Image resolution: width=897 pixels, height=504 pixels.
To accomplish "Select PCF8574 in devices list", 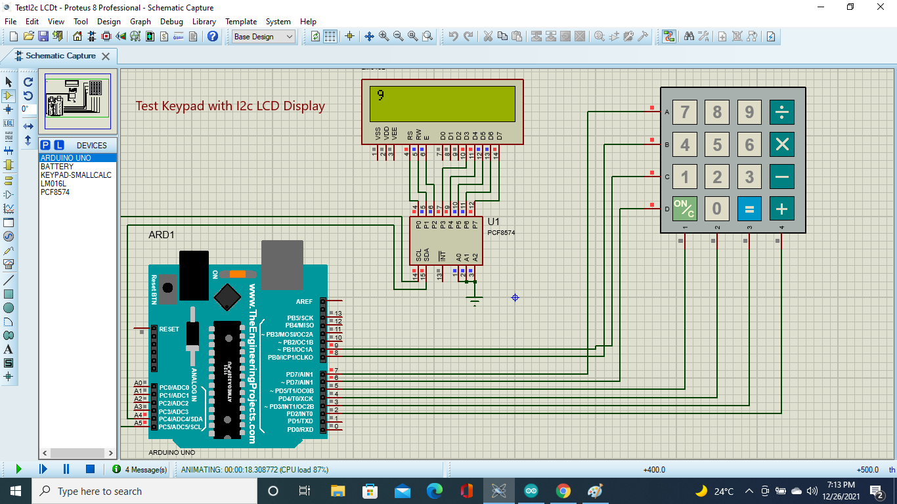I will (78, 192).
